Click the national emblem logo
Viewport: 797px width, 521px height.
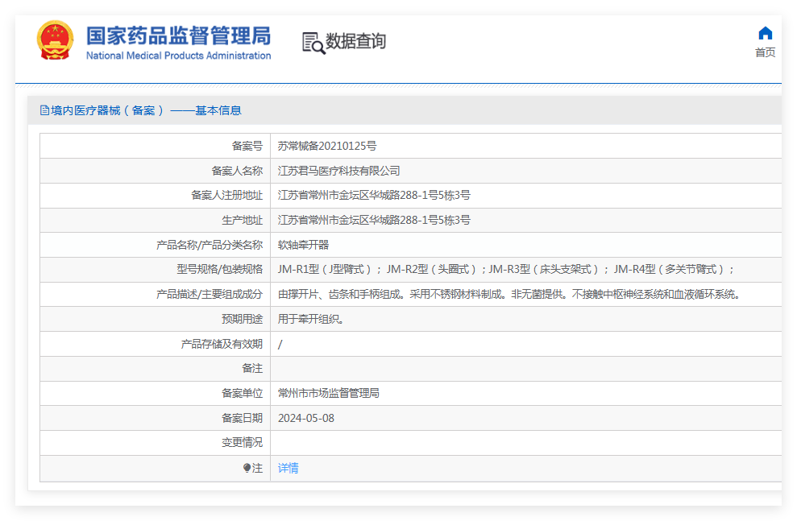coord(55,40)
